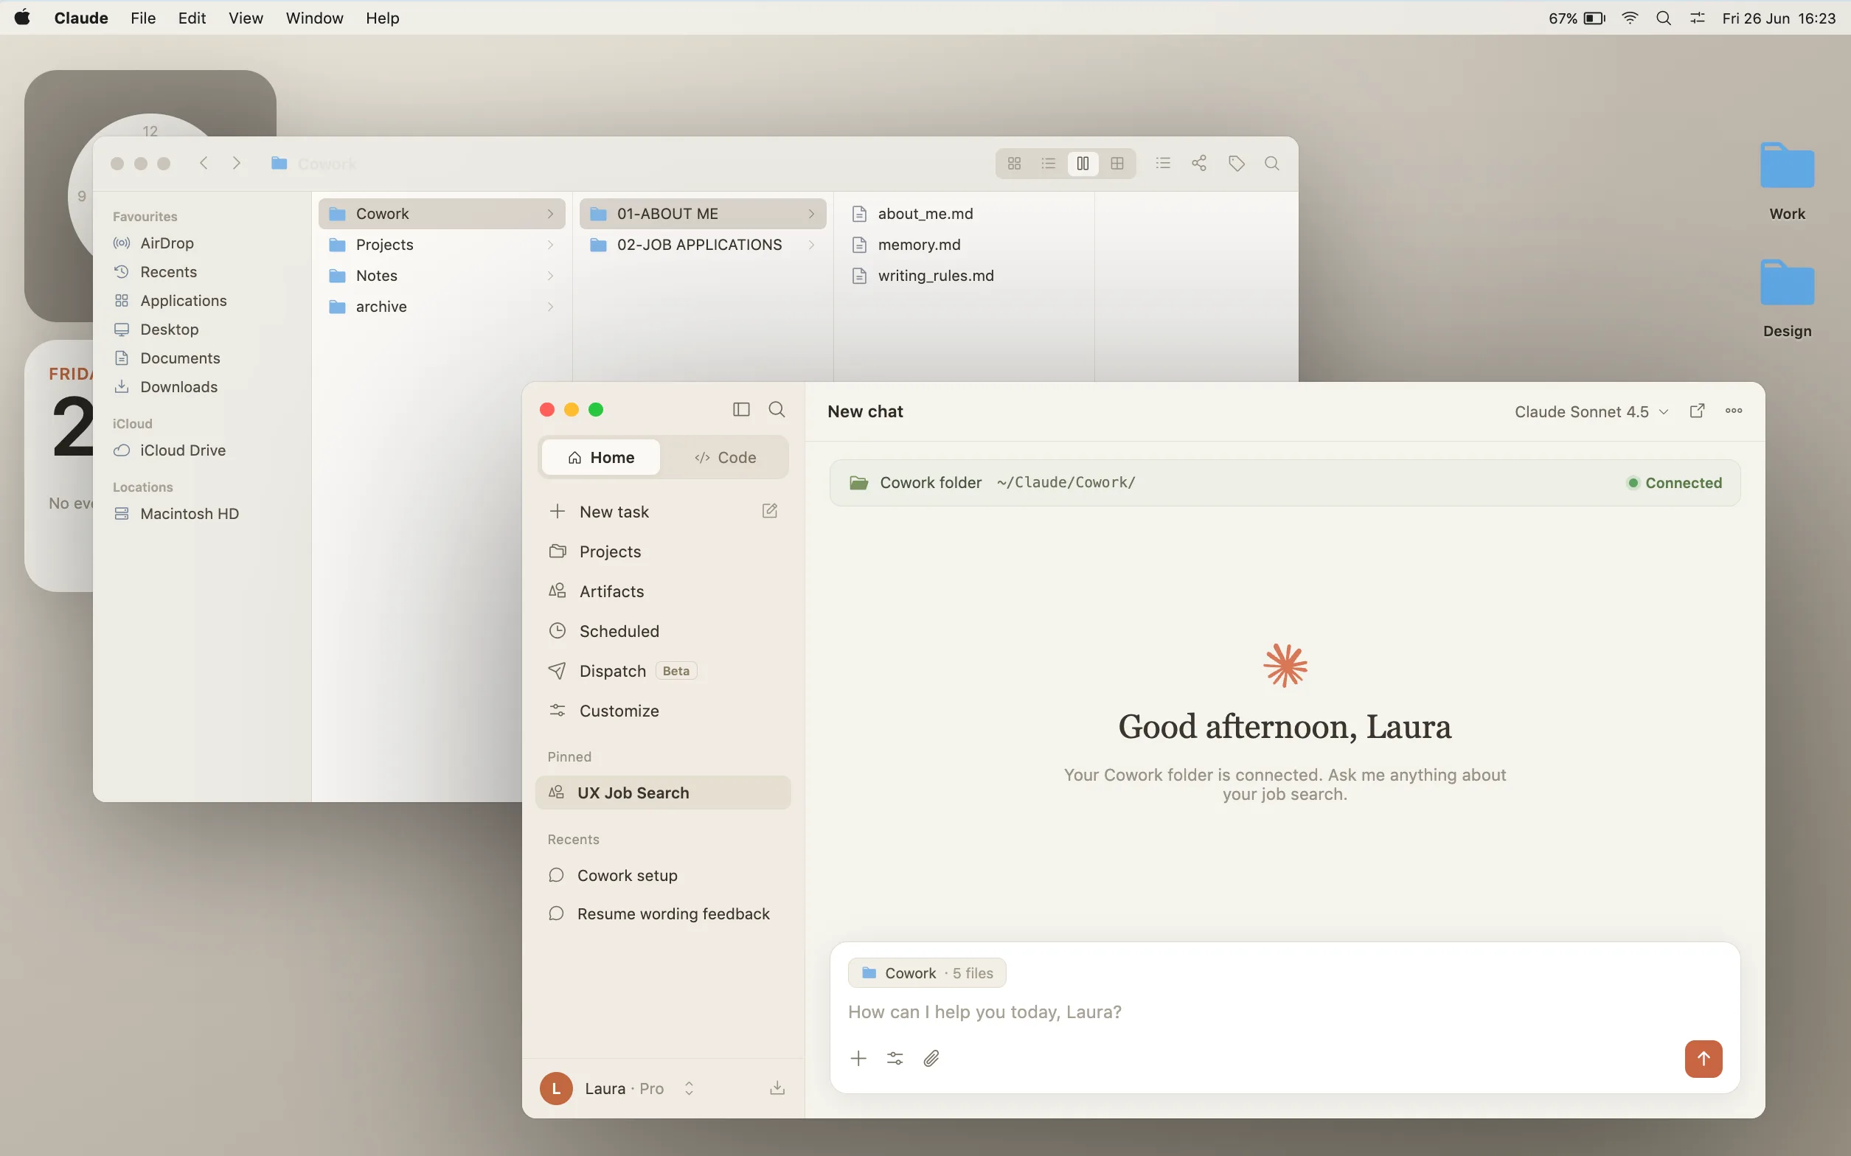
Task: Expand Notes folder chevron in Finder
Action: [x=550, y=275]
